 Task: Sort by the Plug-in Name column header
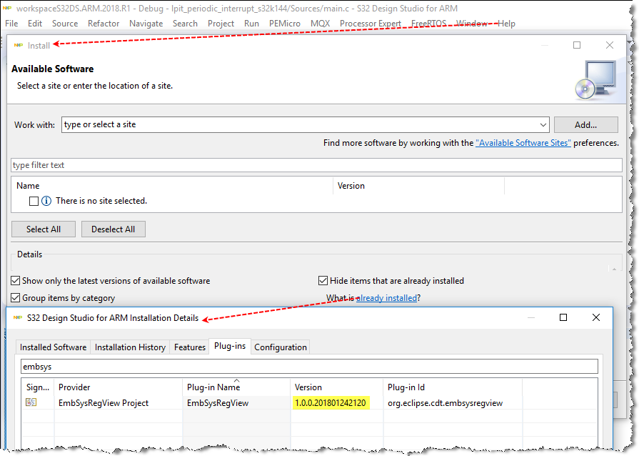point(236,387)
